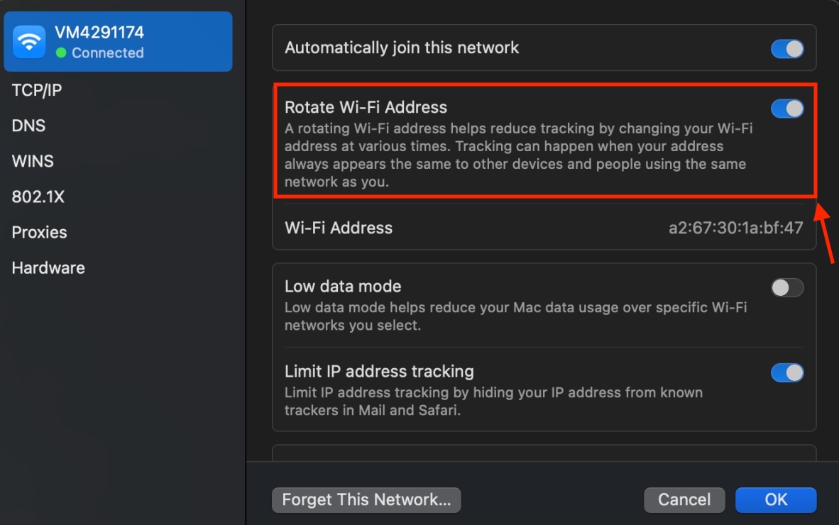Click the Wi-Fi Address value a2:67:30:1a:bf:47
Image resolution: width=839 pixels, height=525 pixels.
click(735, 228)
